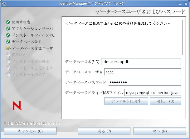Select the アプリケーションサーバ step label
This screenshot has height=139, width=190.
pos(32,28)
